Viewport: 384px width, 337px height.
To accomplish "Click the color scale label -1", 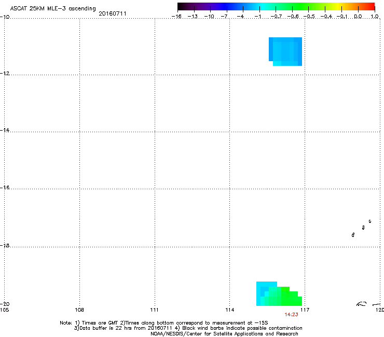I will [x=257, y=17].
